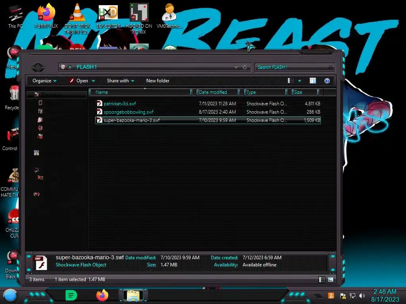
Task: Select Network in the navigation pane
Action: (46, 194)
